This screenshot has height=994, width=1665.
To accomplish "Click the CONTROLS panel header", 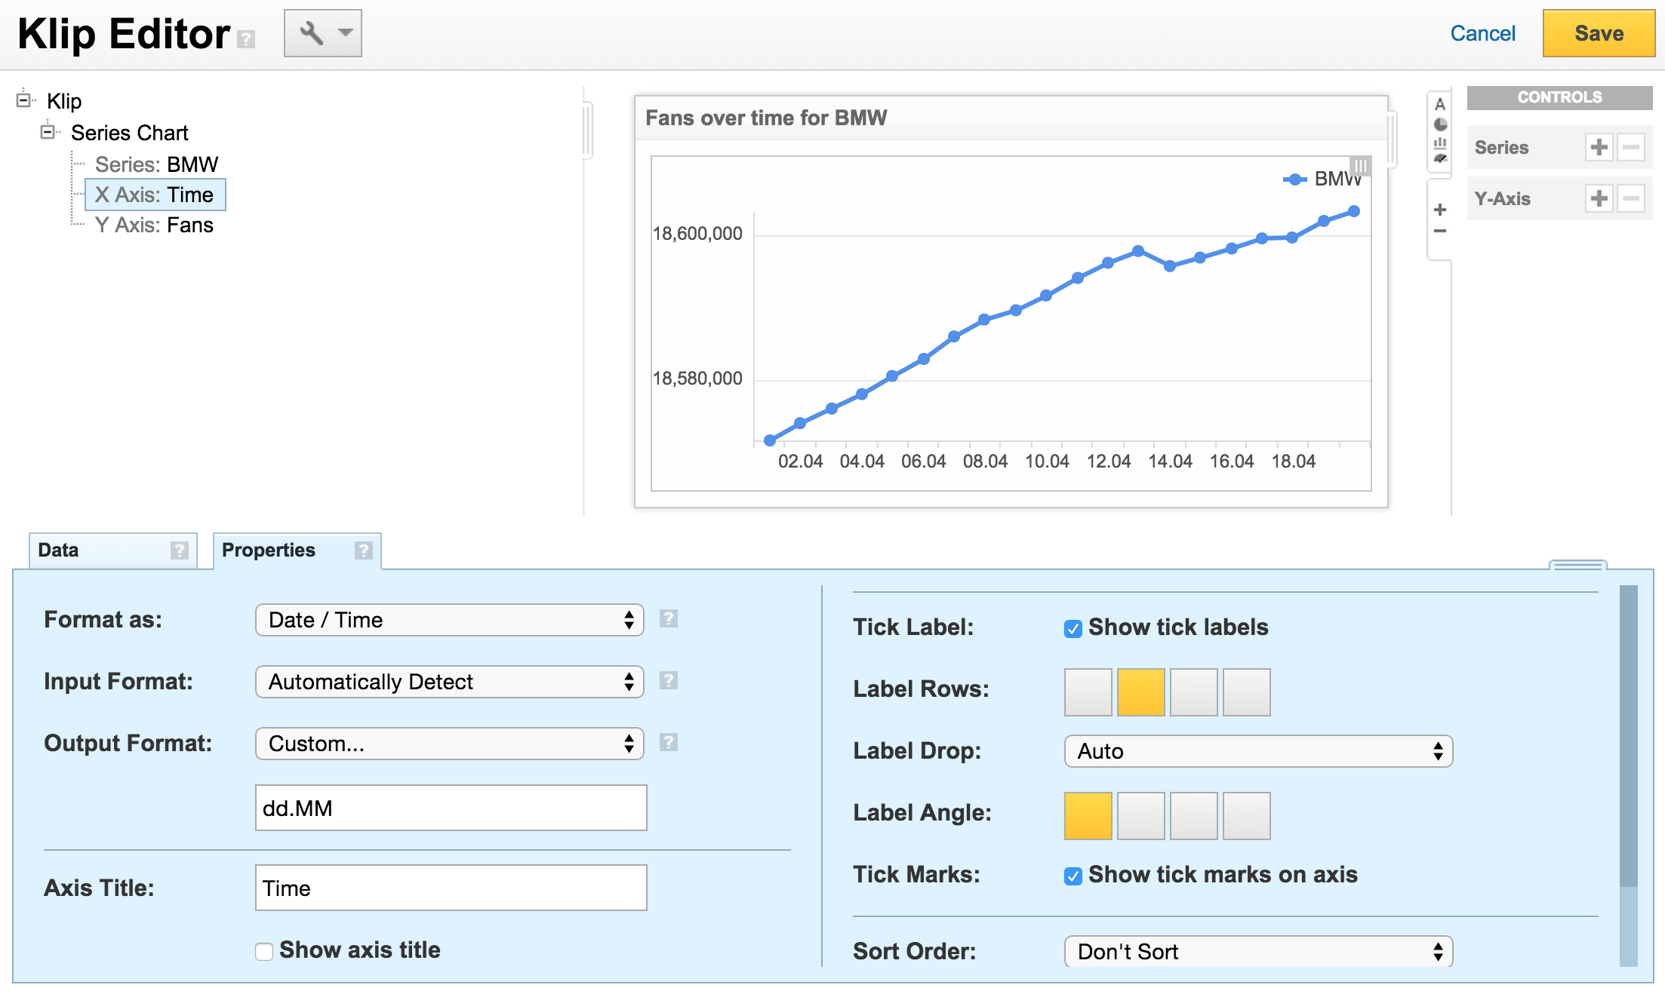I will [x=1559, y=97].
